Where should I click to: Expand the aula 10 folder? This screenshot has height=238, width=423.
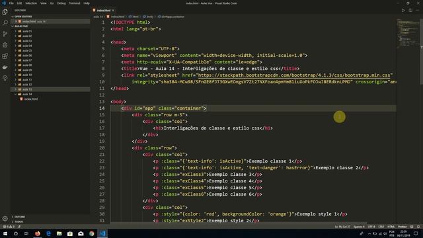coord(27,75)
